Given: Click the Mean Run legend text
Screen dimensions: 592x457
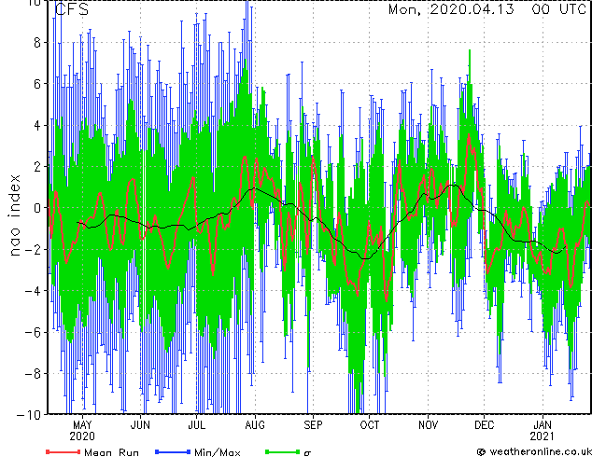Looking at the screenshot, I should (x=112, y=452).
